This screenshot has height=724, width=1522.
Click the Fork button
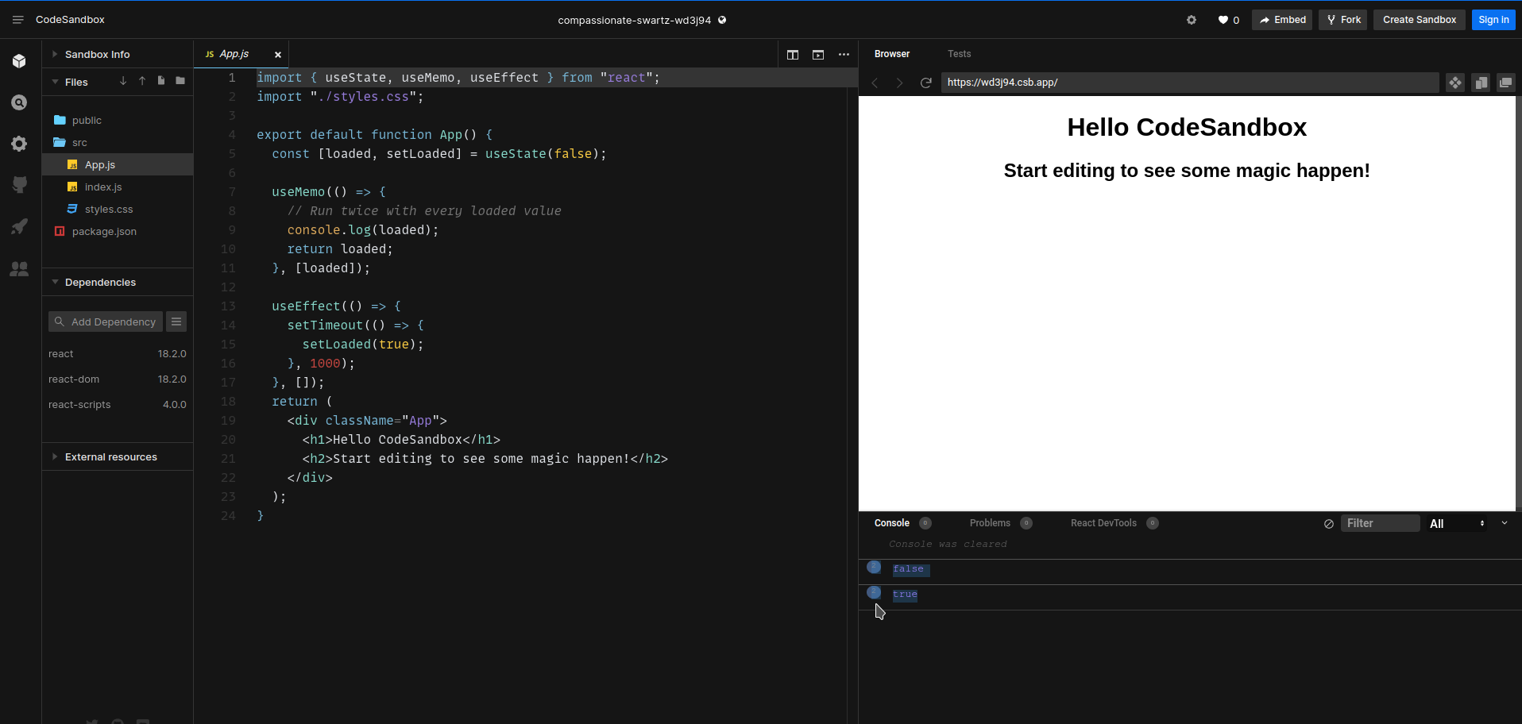1343,20
